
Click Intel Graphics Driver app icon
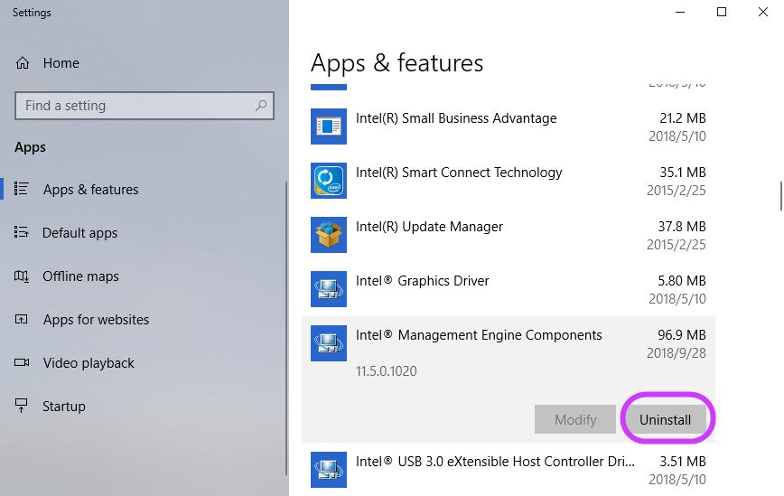click(329, 289)
